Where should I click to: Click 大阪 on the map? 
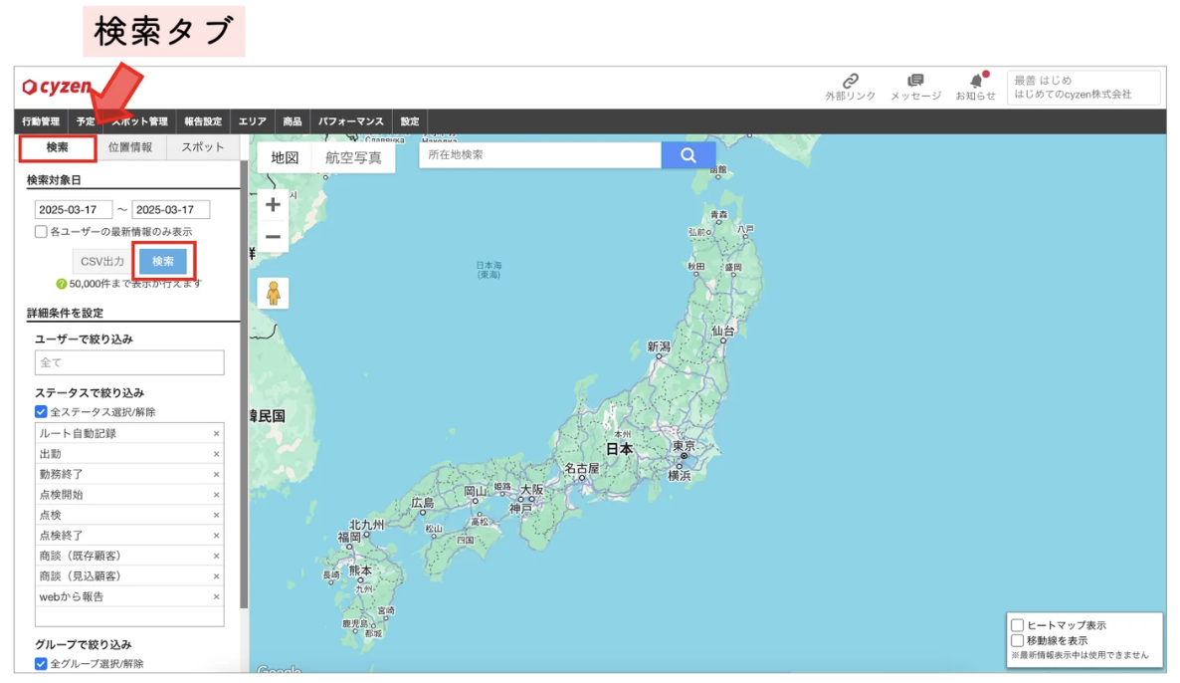pos(531,490)
